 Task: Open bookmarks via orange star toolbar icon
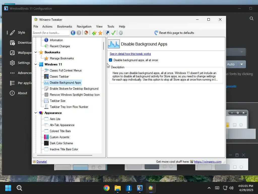(x=100, y=33)
